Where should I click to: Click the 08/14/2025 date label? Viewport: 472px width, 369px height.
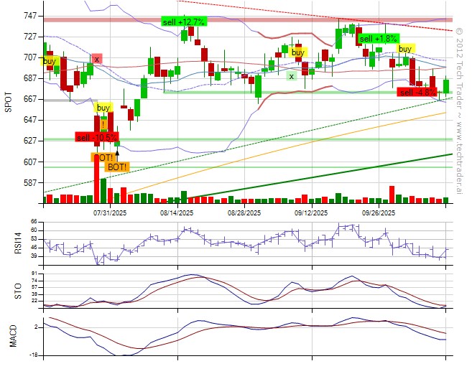click(x=177, y=213)
